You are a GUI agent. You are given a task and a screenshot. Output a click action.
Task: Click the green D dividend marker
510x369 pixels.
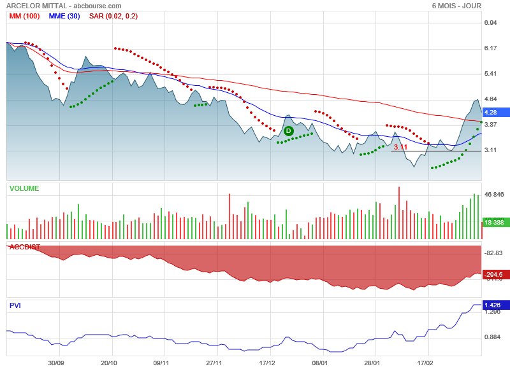point(289,131)
